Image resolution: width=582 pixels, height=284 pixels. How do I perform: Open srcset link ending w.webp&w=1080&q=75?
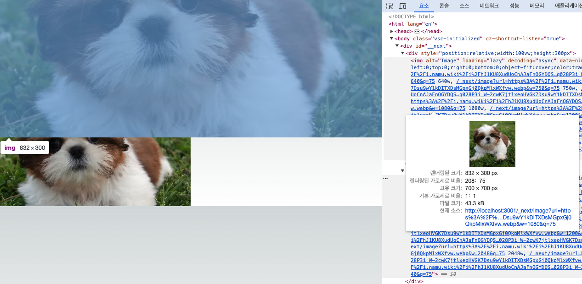click(x=438, y=109)
